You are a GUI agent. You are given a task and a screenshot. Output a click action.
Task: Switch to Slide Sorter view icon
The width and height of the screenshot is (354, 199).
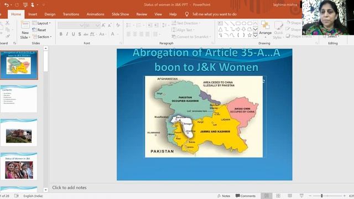(278, 196)
